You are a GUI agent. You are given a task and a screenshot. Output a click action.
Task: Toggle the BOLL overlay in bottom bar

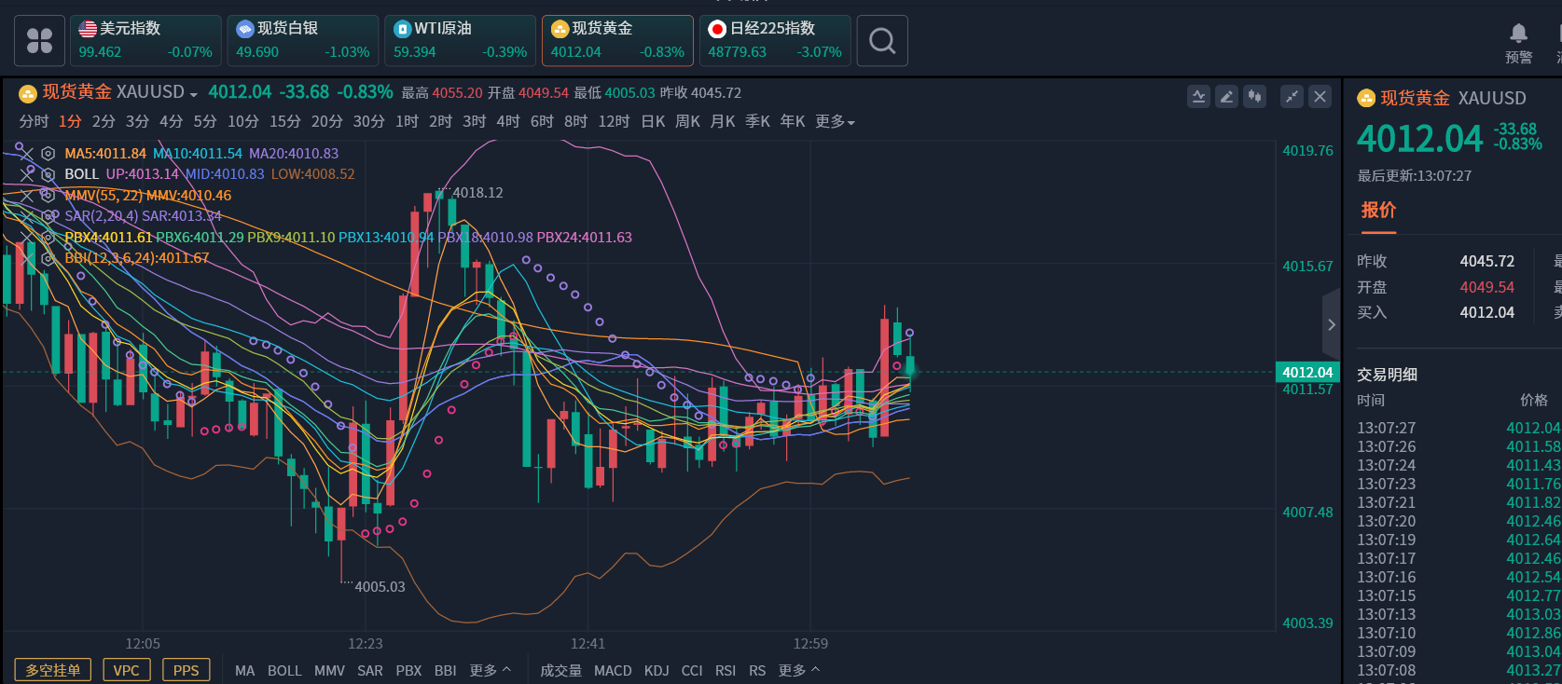(x=284, y=670)
